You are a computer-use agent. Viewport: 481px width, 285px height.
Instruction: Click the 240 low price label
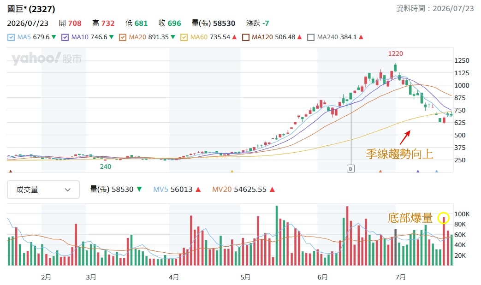coord(106,166)
